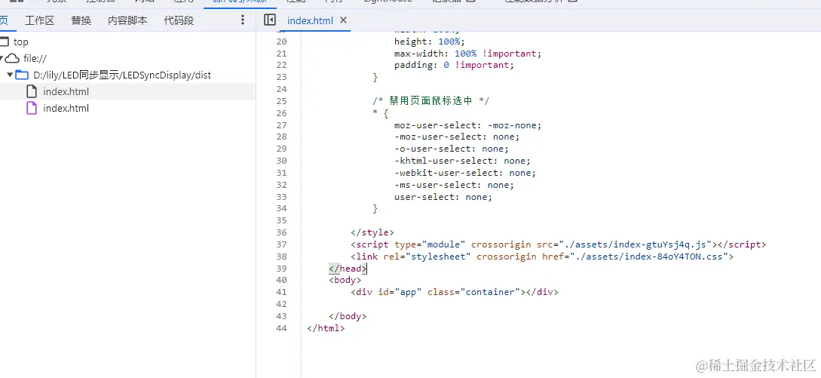
Task: Click the purple document icon of index.html
Action: click(x=32, y=108)
